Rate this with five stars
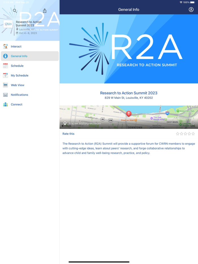198x264 pixels. (x=193, y=134)
